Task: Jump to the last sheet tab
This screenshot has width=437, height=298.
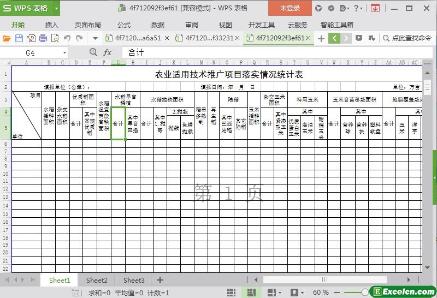Action: pos(33,279)
